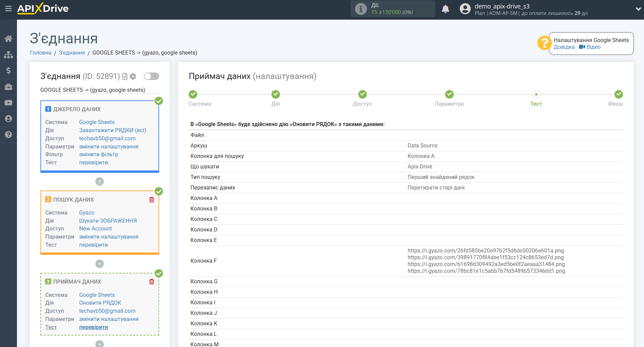This screenshot has height=347, width=644.
Task: Expand the user account dropdown chevron
Action: click(x=638, y=9)
